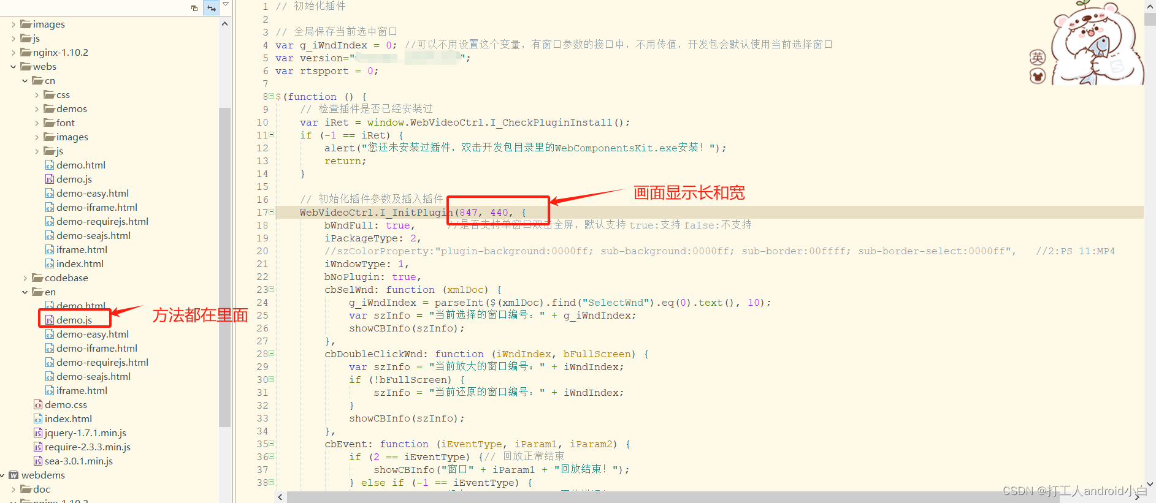This screenshot has height=503, width=1156.
Task: Collapse the webs folder
Action: click(13, 67)
